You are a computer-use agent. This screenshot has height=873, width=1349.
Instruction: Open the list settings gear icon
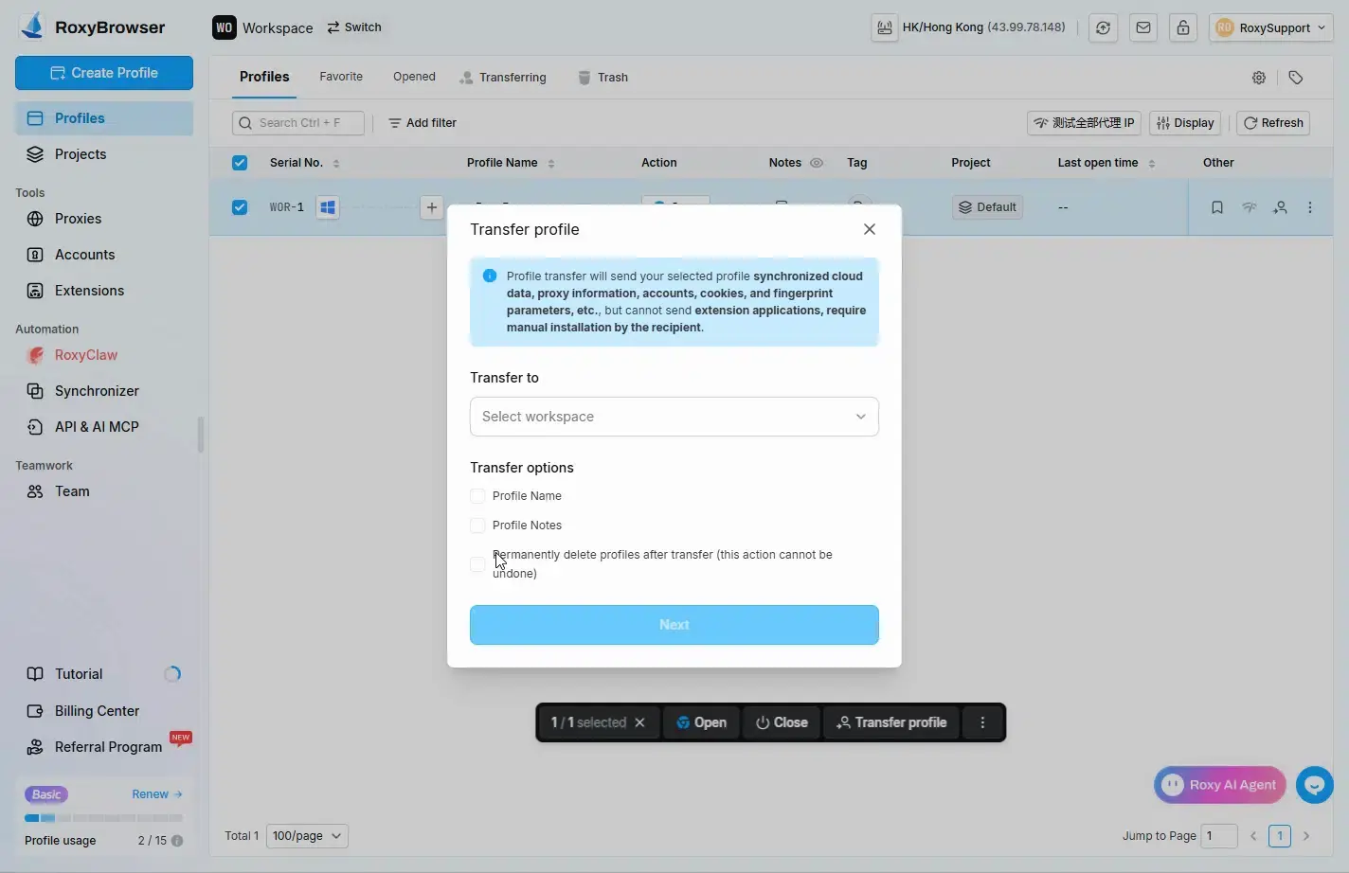pyautogui.click(x=1259, y=78)
